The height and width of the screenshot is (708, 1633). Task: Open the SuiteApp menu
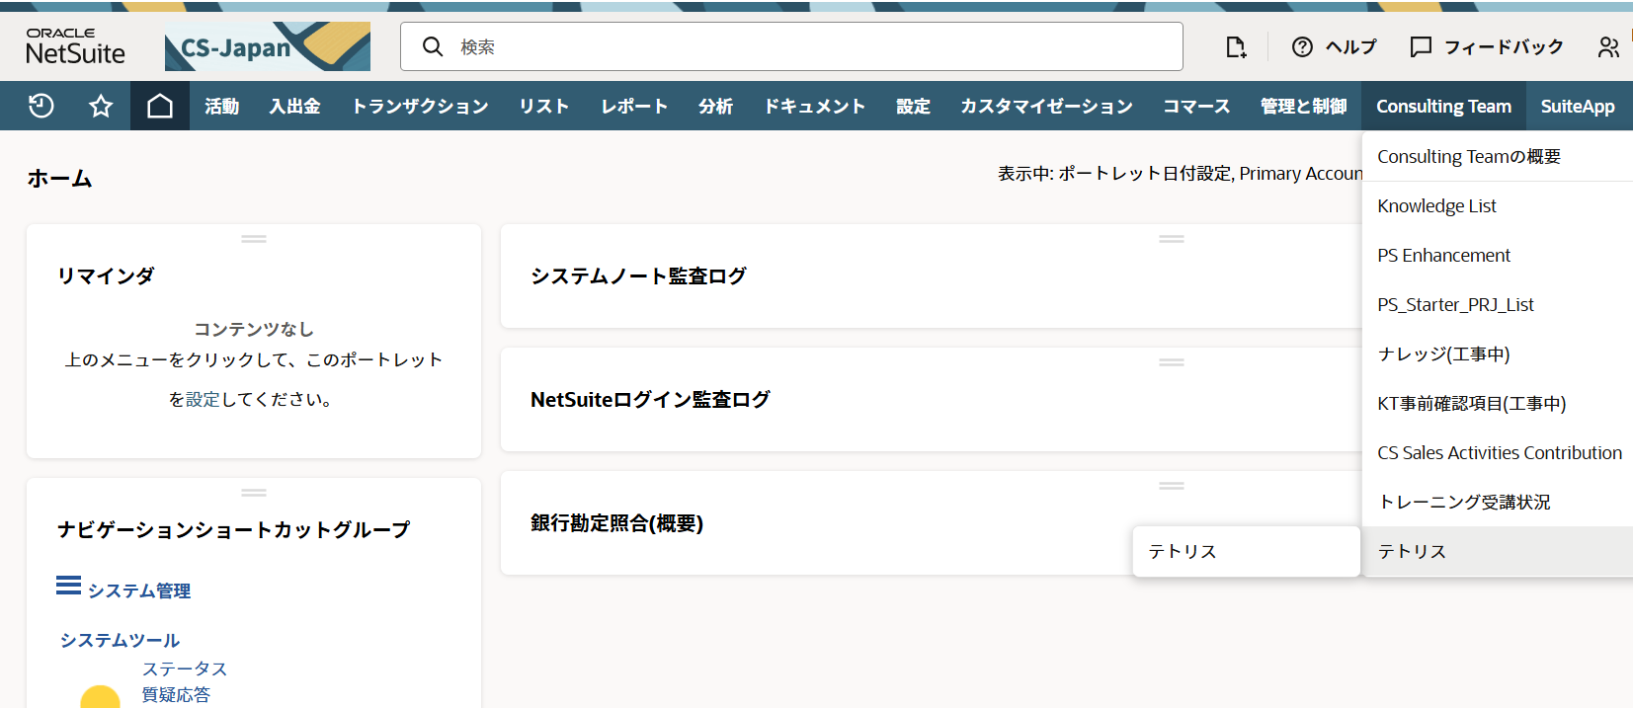pos(1578,106)
